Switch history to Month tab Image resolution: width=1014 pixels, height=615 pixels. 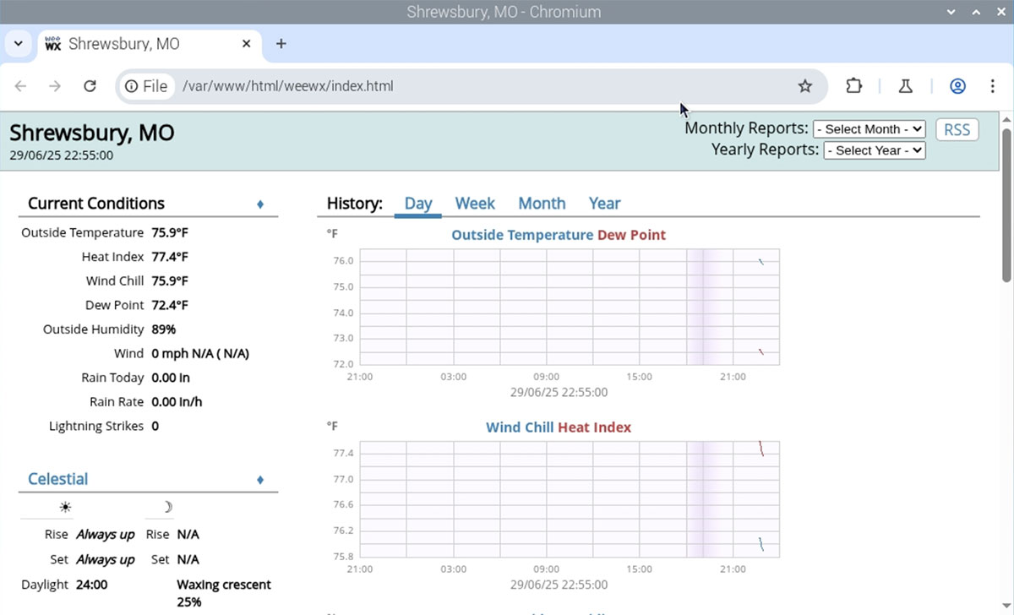click(542, 204)
